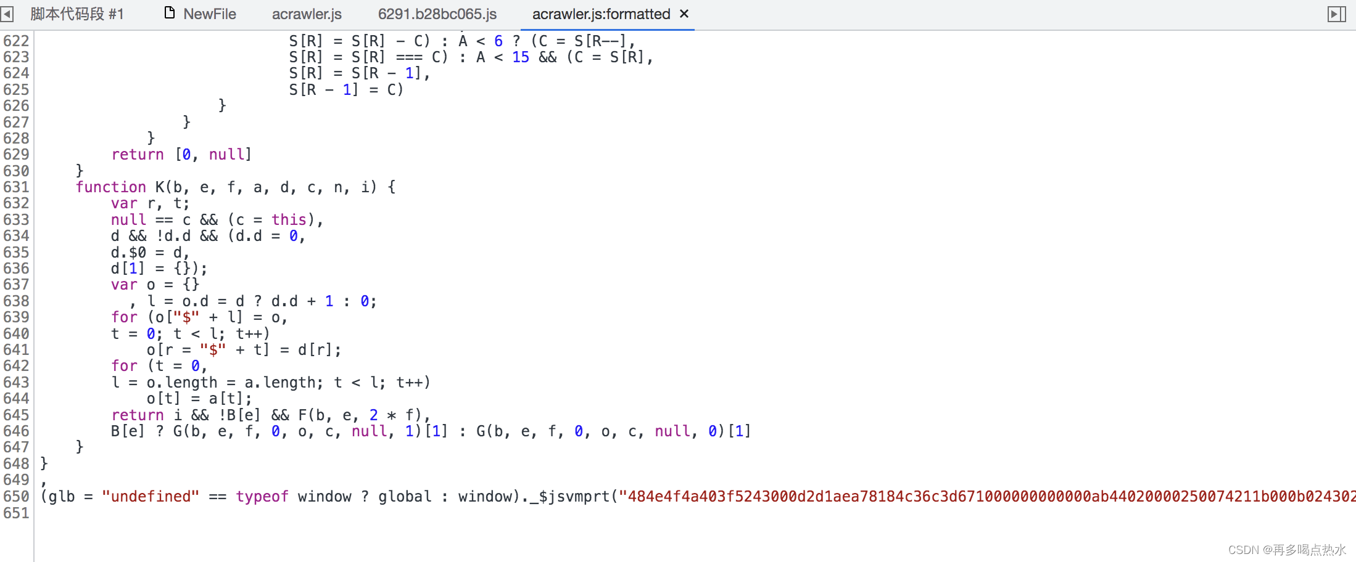Click 'global' identifier on line 650
Screen dimensions: 1356x562
tap(405, 496)
